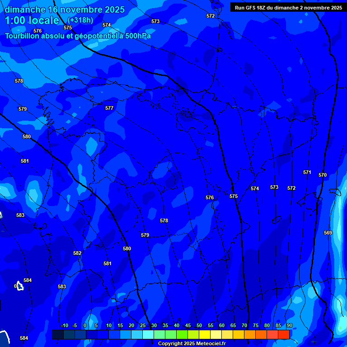Image resolution: width=347 pixels, height=347 pixels.
Task: Click the Copyright 2025 Meteociel.fr text
Action: 192,343
